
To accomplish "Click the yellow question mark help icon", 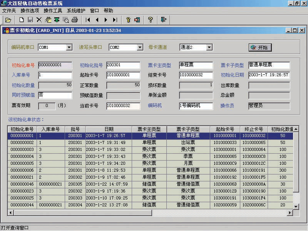I will [151, 20].
